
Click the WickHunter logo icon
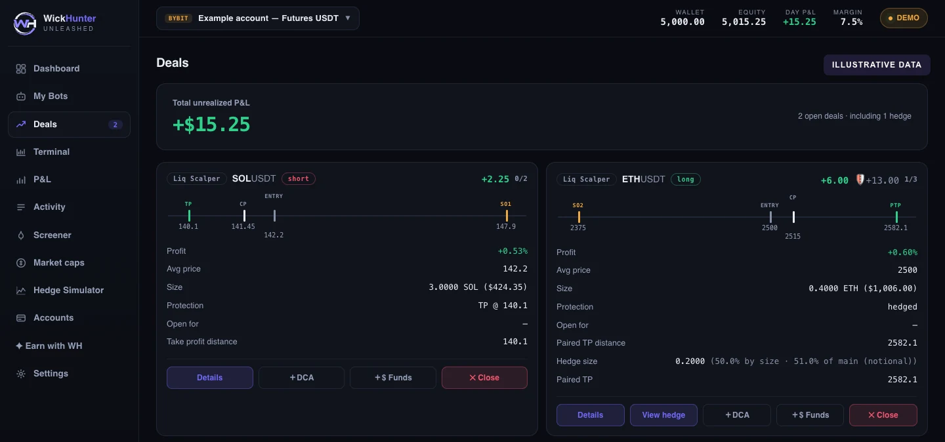pyautogui.click(x=25, y=23)
